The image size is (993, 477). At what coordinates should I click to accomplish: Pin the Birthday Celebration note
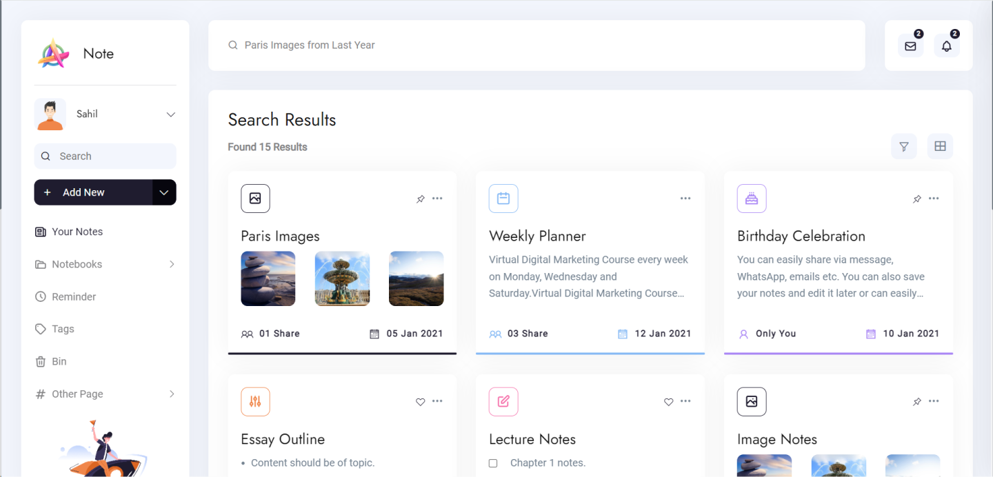coord(917,199)
